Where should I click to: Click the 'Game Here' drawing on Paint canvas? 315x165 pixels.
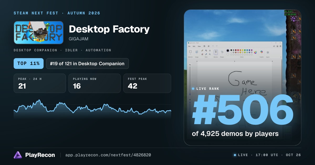pyautogui.click(x=247, y=83)
